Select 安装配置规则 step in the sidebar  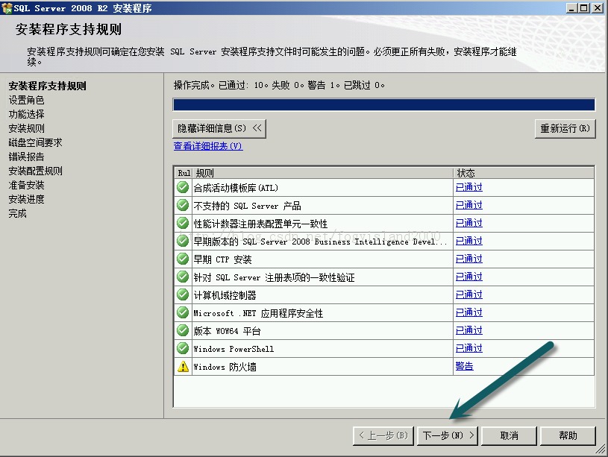click(35, 171)
